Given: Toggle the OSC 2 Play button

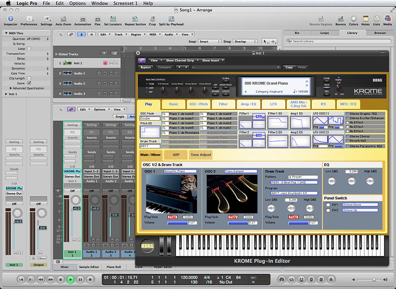Looking at the screenshot, I should pyautogui.click(x=233, y=217).
